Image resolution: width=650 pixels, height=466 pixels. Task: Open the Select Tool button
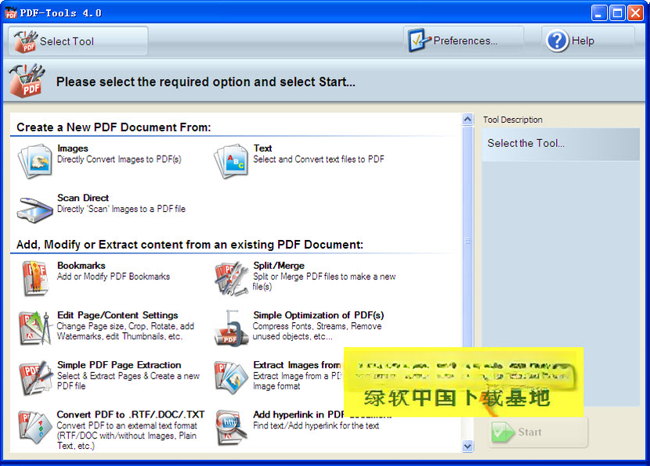[78, 41]
